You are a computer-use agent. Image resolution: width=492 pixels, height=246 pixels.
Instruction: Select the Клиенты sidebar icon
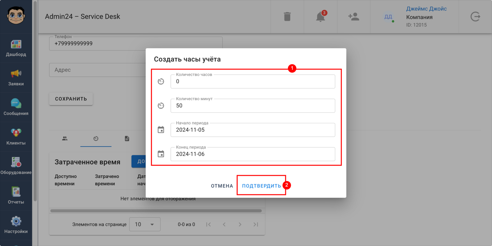pyautogui.click(x=16, y=137)
